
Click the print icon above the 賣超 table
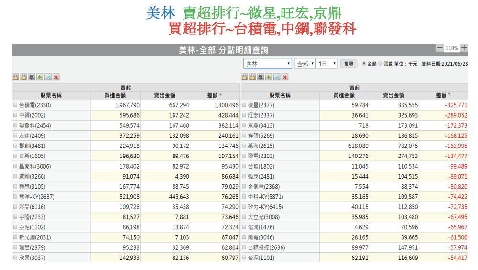coord(261,77)
